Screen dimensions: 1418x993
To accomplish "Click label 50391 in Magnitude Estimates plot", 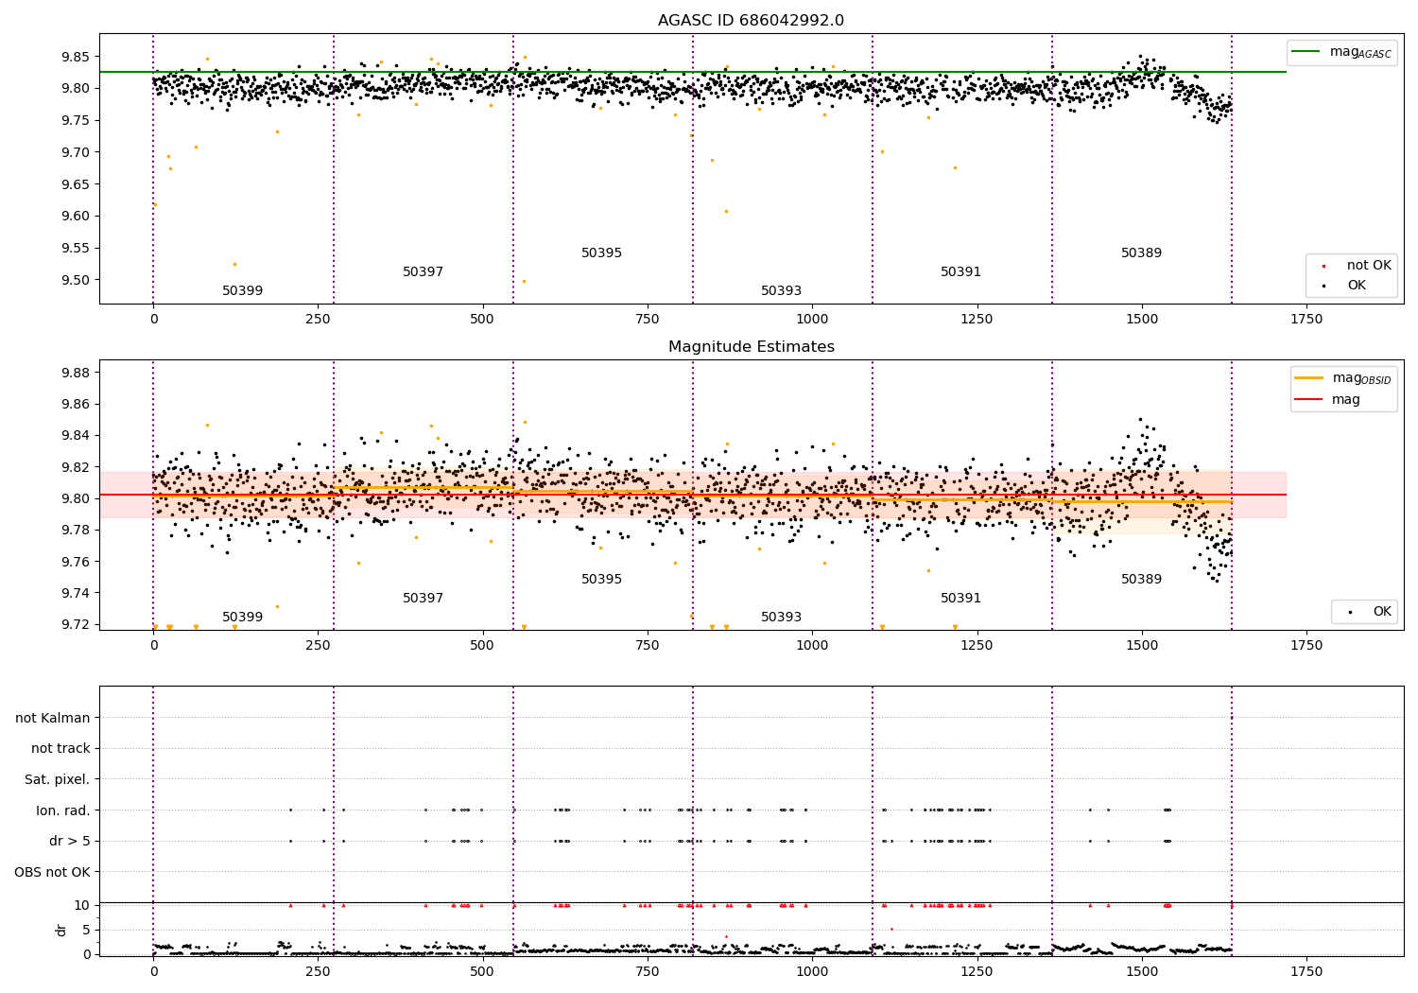I will [x=960, y=599].
